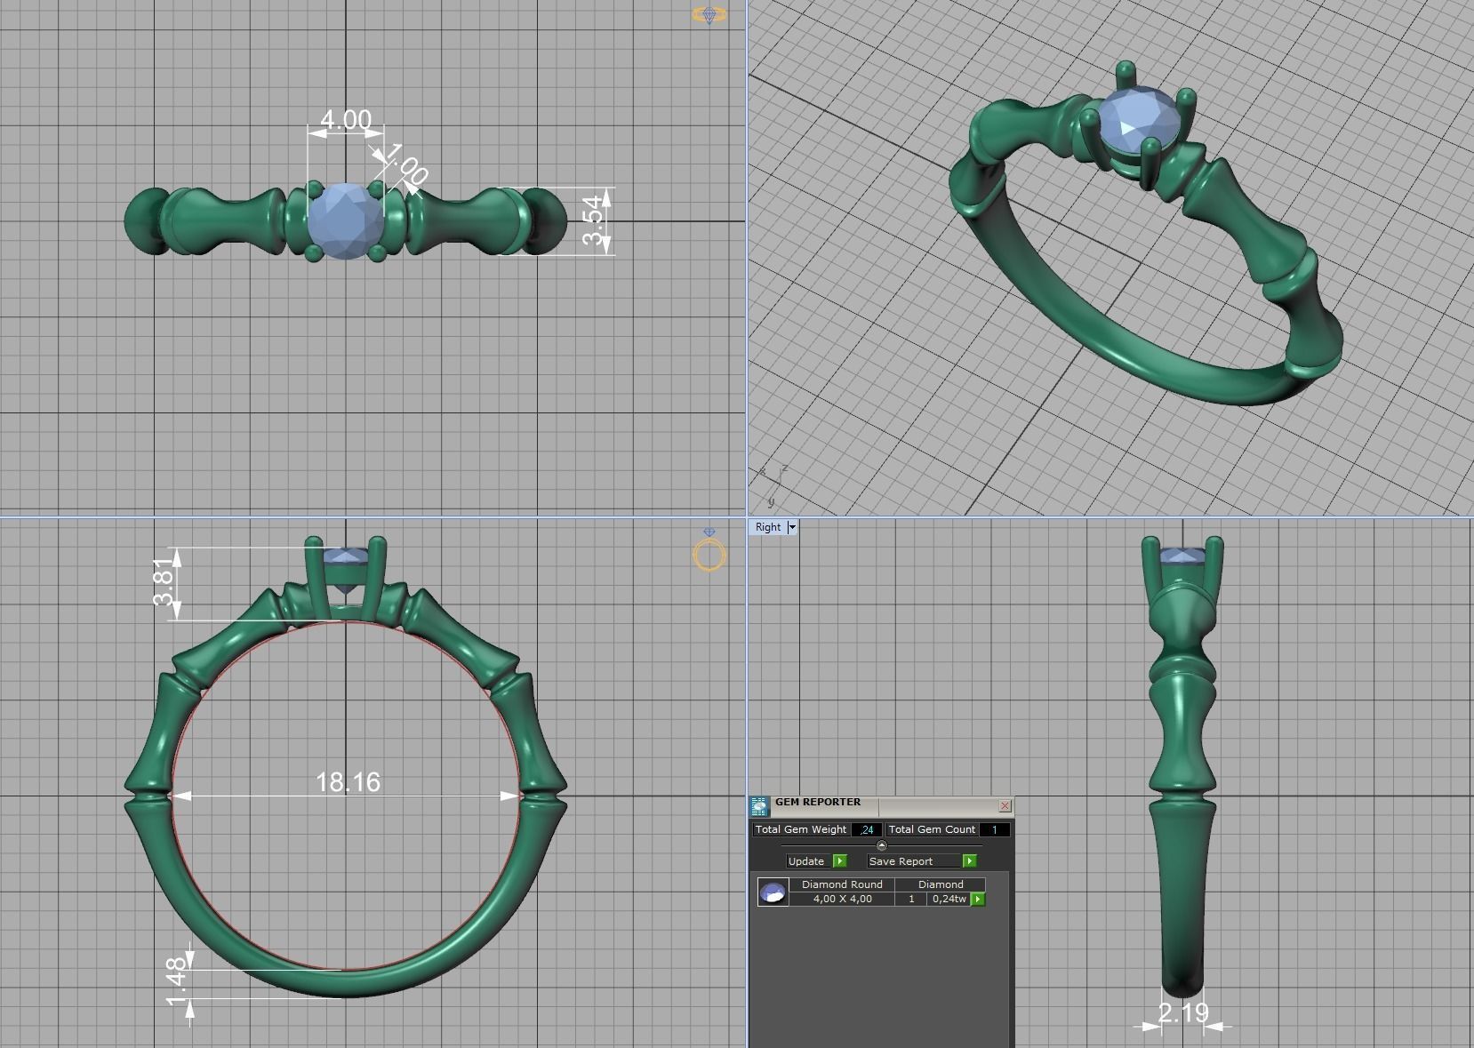Click the 'Right' viewport title label
The width and height of the screenshot is (1474, 1048).
point(767,527)
